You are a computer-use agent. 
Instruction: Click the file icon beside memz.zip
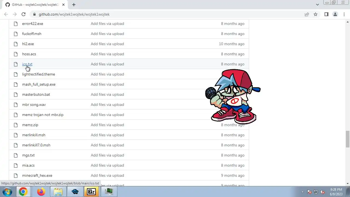tap(16, 125)
